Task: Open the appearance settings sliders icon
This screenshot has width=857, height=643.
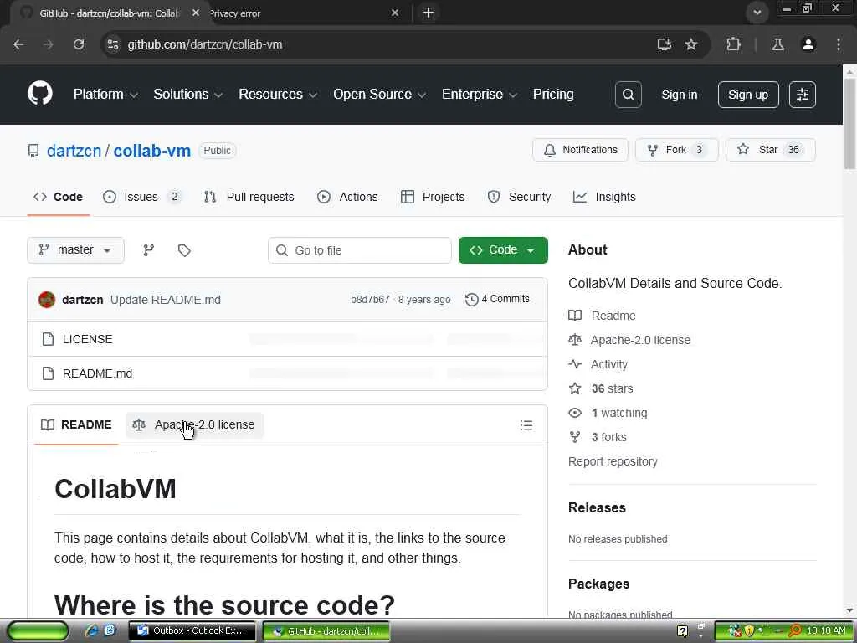Action: coord(803,95)
